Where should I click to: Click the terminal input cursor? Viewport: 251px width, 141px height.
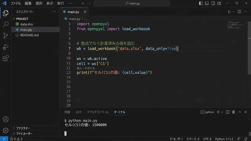click(65, 133)
